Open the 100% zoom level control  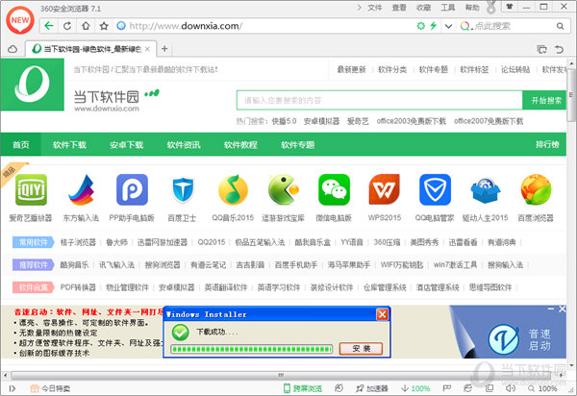pos(542,388)
